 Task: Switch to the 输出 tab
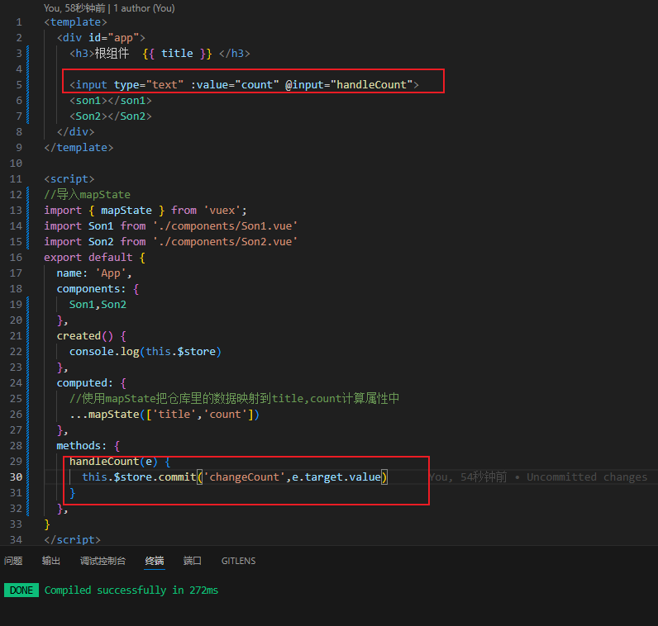(x=51, y=561)
